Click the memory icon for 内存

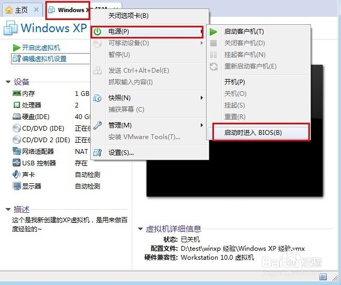tap(17, 93)
